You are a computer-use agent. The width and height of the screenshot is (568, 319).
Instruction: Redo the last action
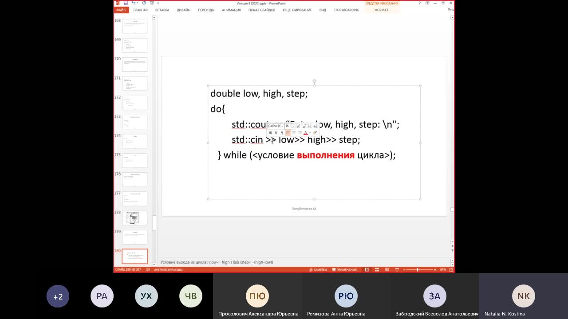point(144,3)
